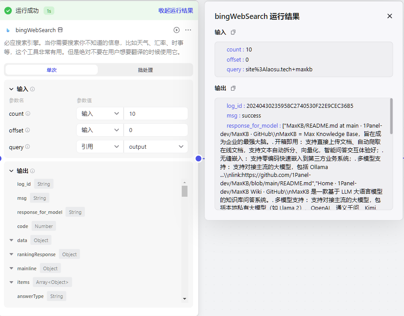Screen dimensions: 404x316
Task: Close the bingWebSearch 运行结果 panel
Action: (x=389, y=16)
